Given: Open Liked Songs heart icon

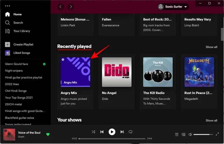Looking at the screenshot, I should coord(8,53).
